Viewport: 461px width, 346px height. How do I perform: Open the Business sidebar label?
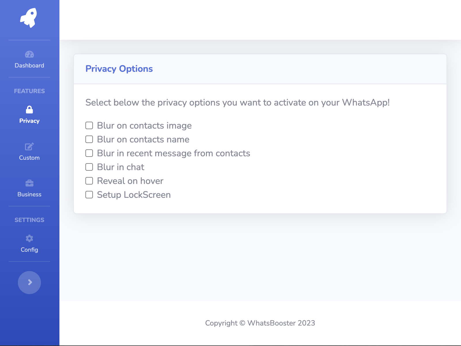pyautogui.click(x=29, y=194)
